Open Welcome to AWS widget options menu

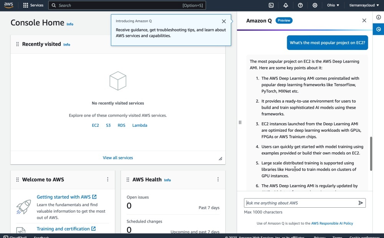(x=108, y=179)
